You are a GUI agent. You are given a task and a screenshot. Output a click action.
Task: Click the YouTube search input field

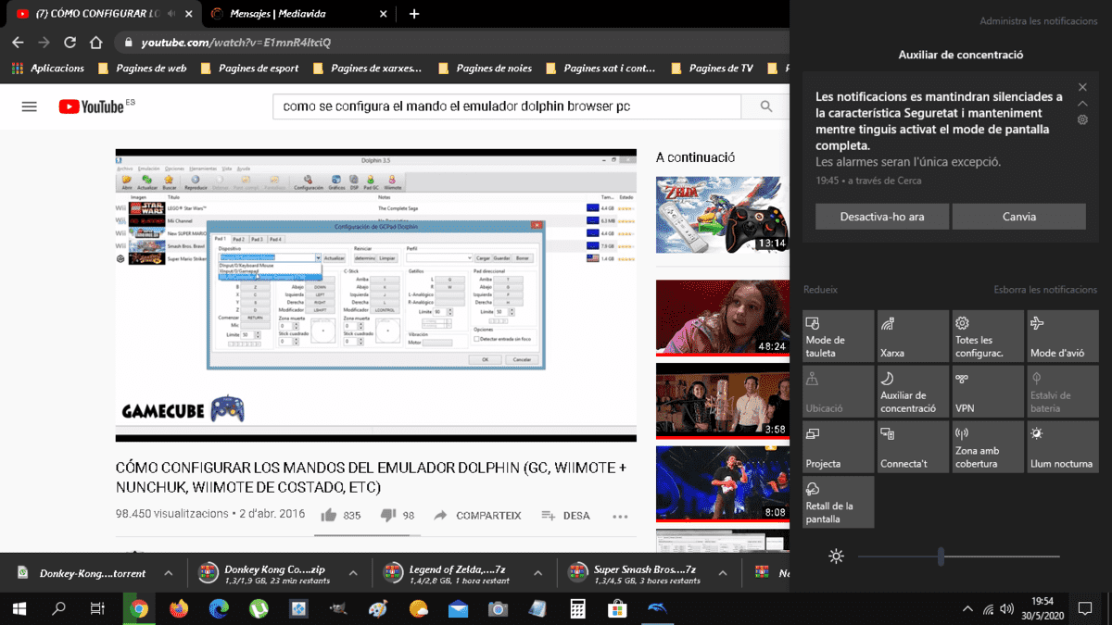(x=507, y=106)
